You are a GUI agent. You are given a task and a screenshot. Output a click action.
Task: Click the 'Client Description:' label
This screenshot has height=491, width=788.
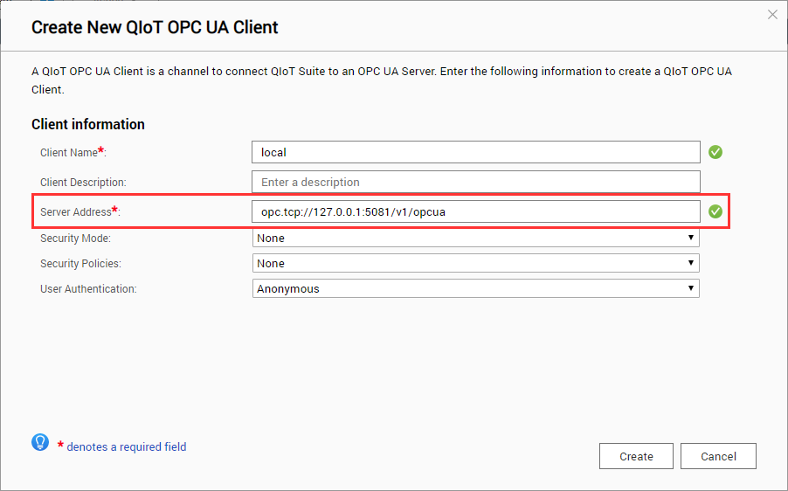click(83, 183)
